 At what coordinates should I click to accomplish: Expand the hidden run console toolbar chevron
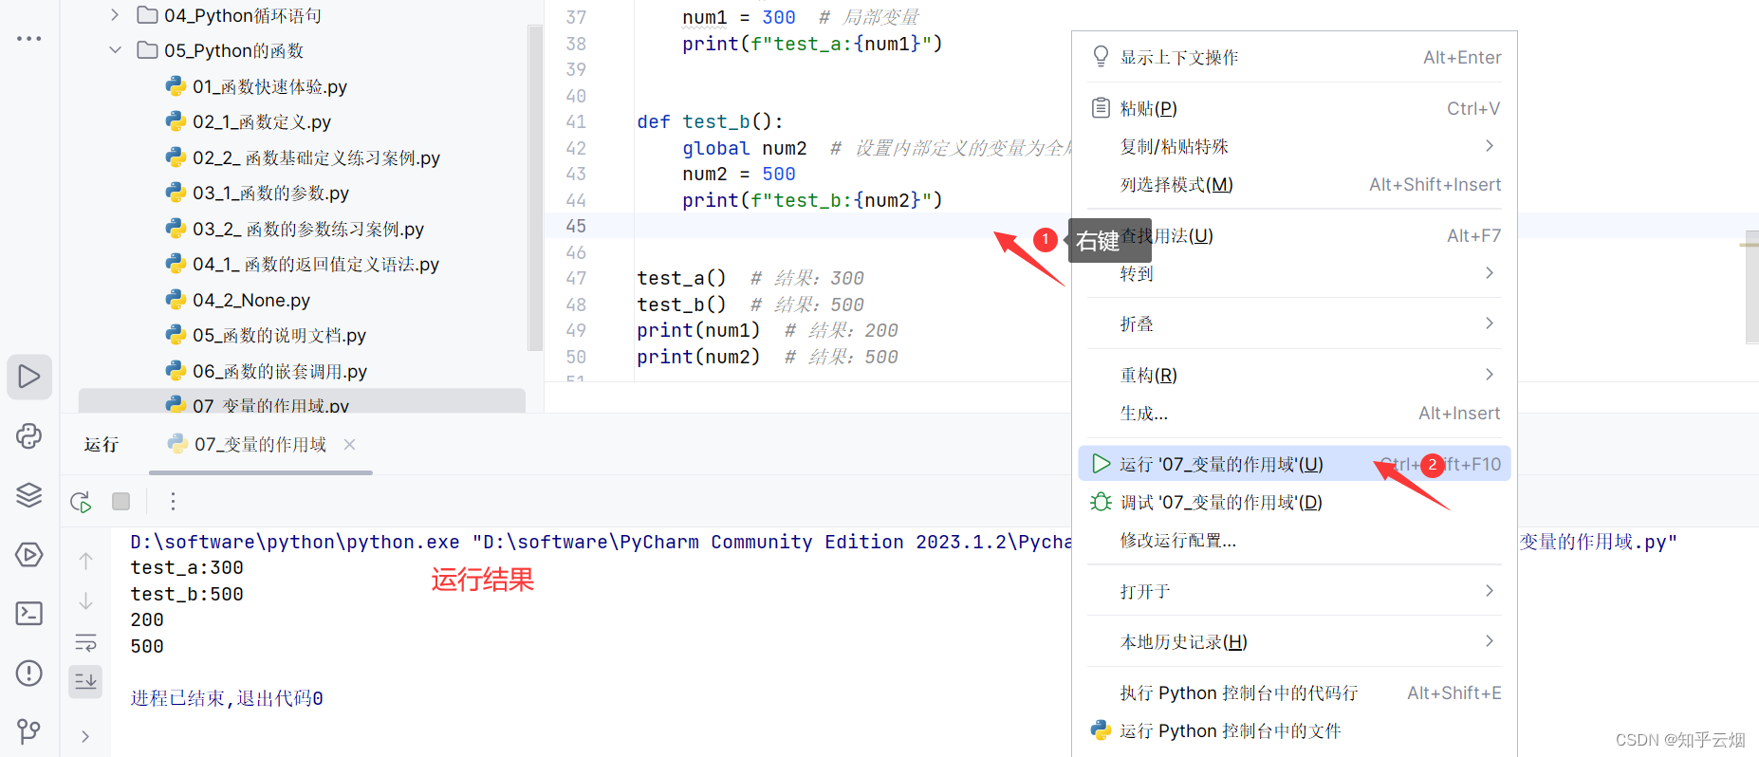(85, 736)
